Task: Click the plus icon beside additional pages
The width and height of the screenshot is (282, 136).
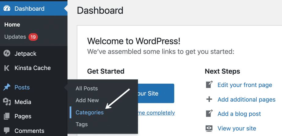Action: coord(209,99)
